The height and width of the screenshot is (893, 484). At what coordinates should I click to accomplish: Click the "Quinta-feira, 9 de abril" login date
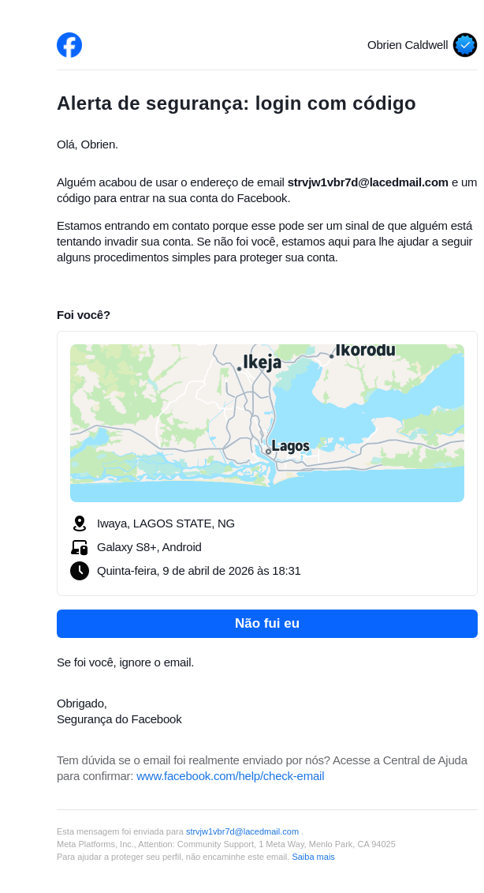tap(199, 571)
